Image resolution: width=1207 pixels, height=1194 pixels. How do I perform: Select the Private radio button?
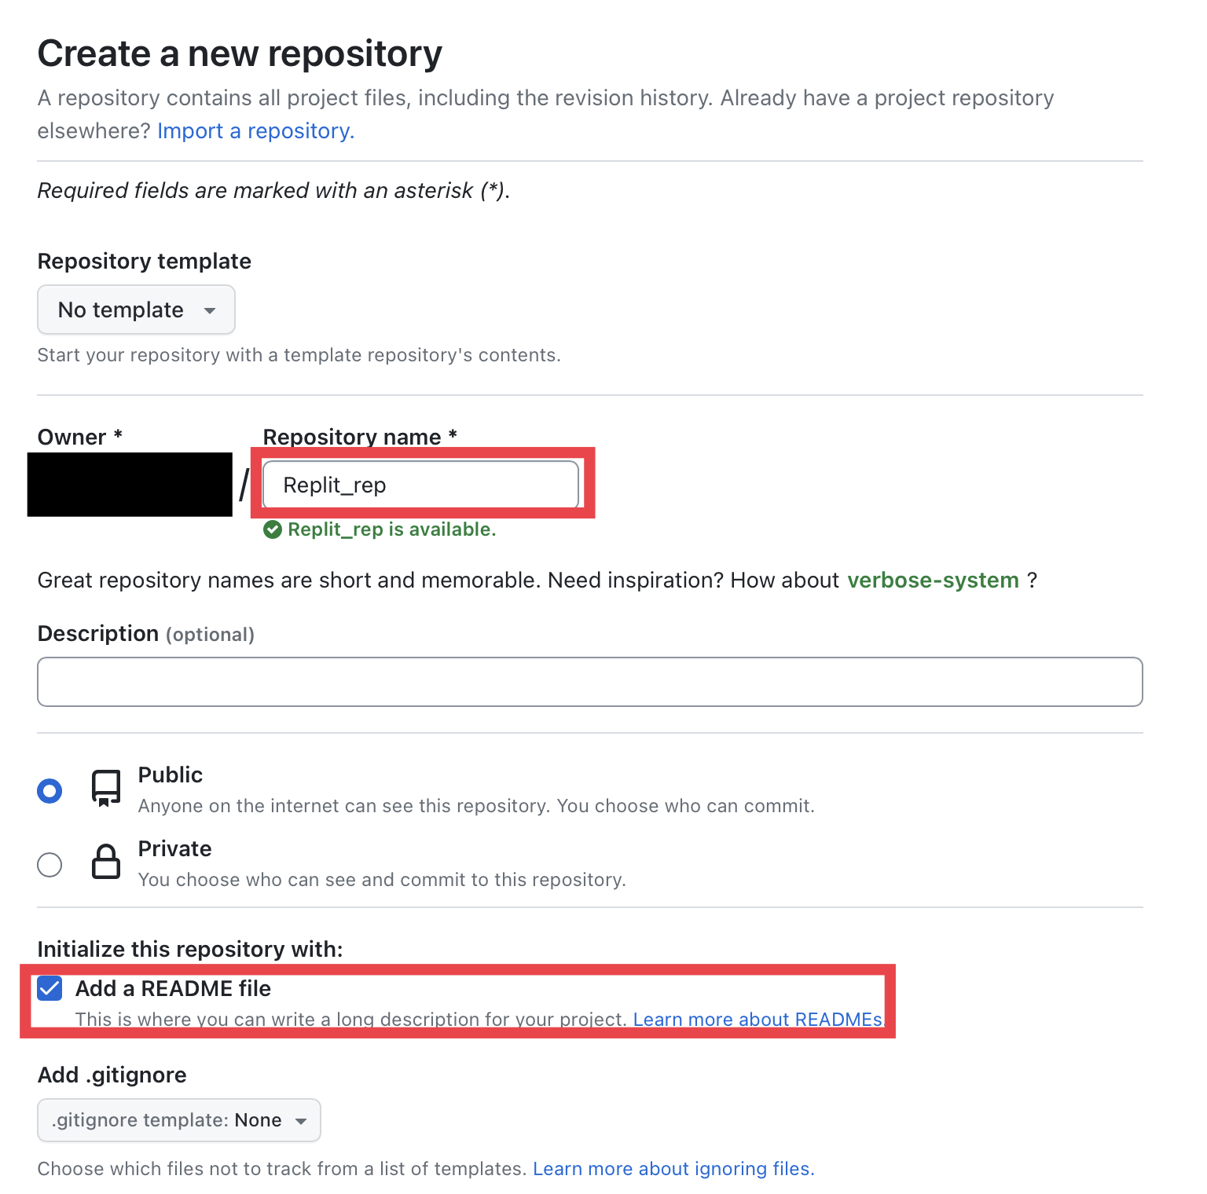[x=49, y=864]
